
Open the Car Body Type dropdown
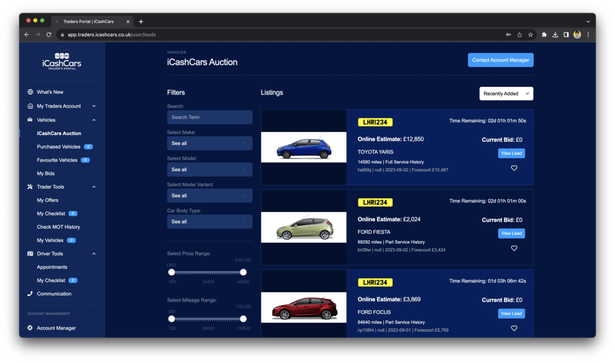(x=209, y=222)
